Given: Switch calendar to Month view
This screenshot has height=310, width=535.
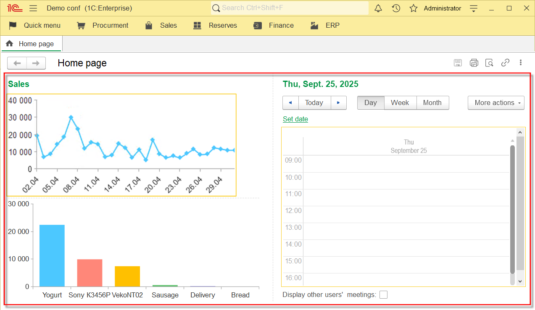Looking at the screenshot, I should 432,103.
